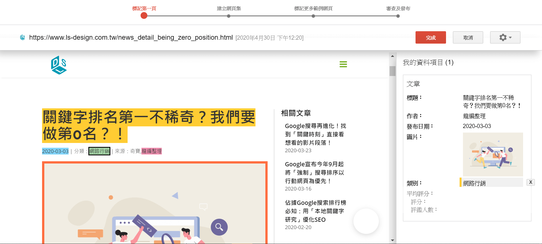Click the yellow highlighted article title
Screen dimensions: 542x244
(x=149, y=125)
